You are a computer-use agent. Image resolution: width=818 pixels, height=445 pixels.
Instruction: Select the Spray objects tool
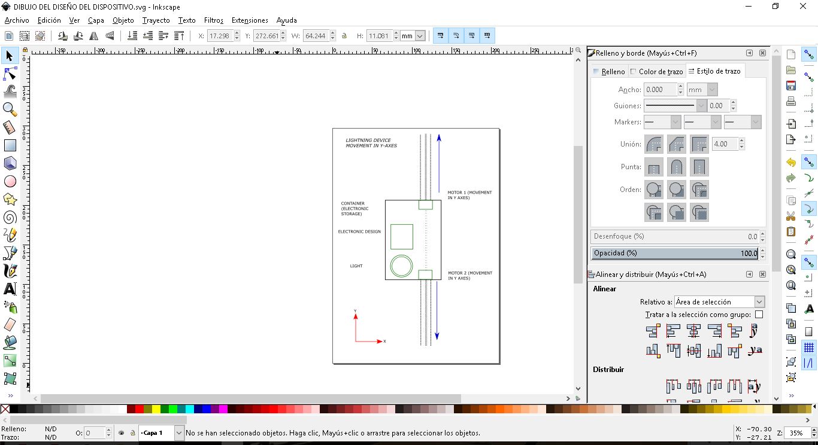point(10,307)
